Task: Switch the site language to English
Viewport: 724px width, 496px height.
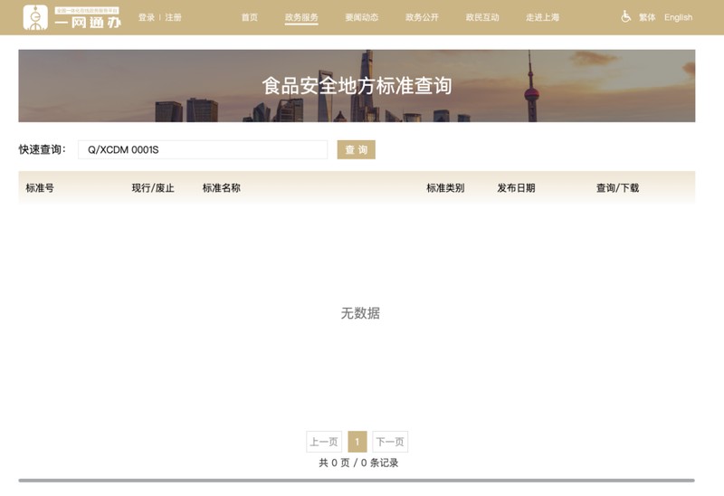Action: coord(678,17)
